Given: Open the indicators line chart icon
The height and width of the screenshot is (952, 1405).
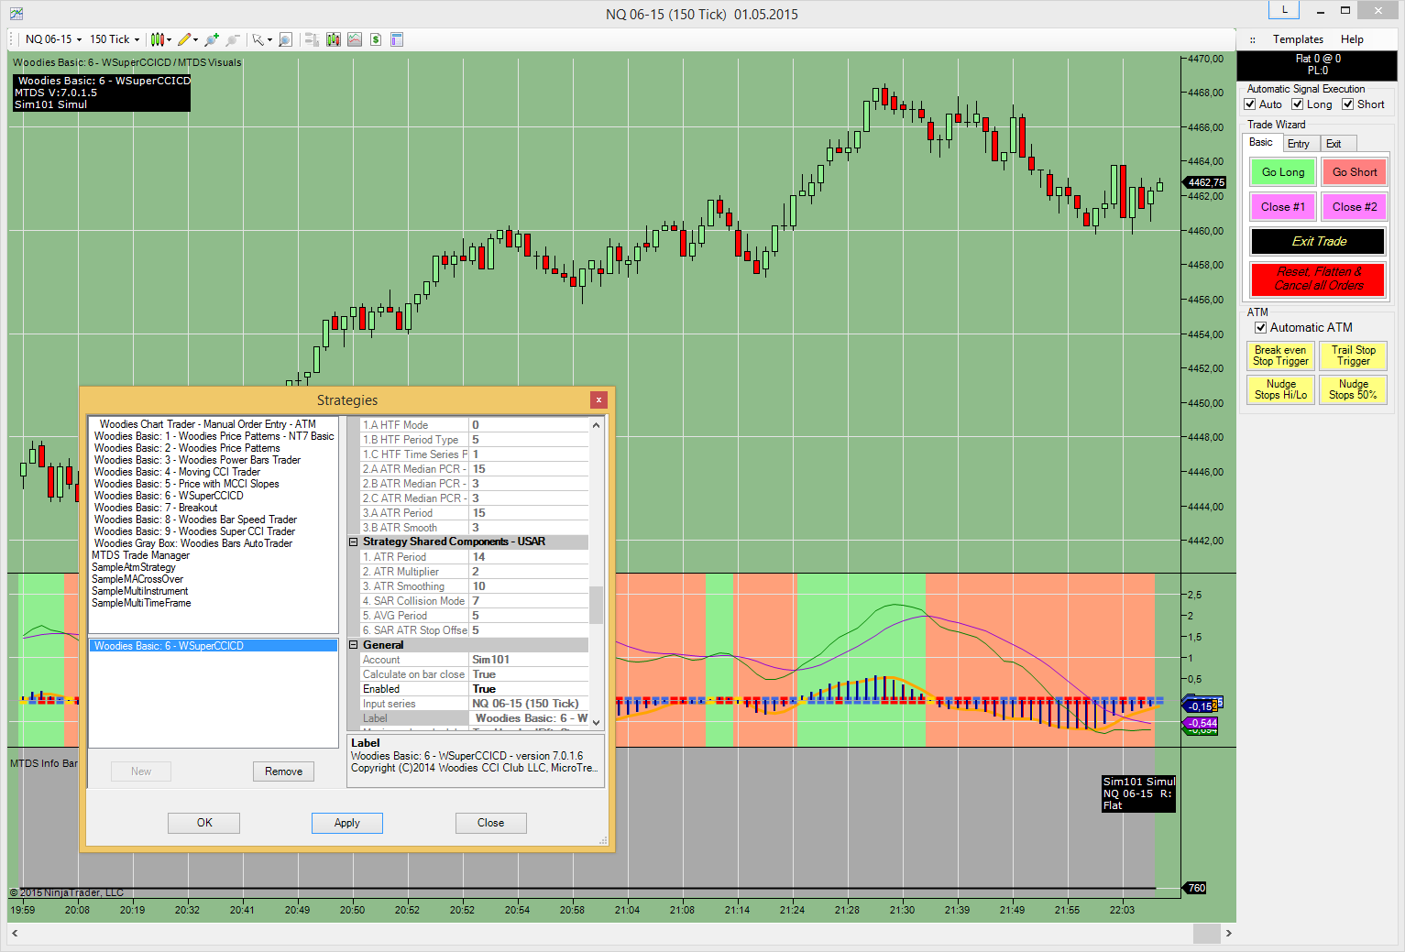Looking at the screenshot, I should pyautogui.click(x=355, y=39).
